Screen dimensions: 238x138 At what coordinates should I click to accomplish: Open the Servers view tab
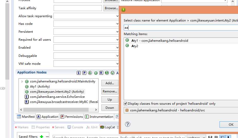coord(58,127)
